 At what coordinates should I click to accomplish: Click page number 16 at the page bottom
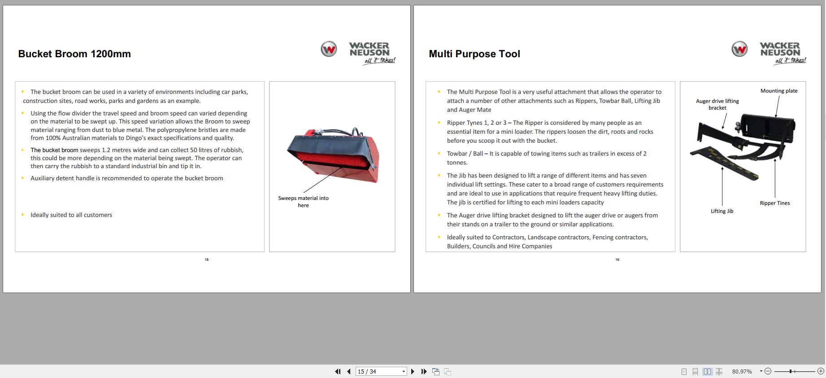tap(617, 259)
